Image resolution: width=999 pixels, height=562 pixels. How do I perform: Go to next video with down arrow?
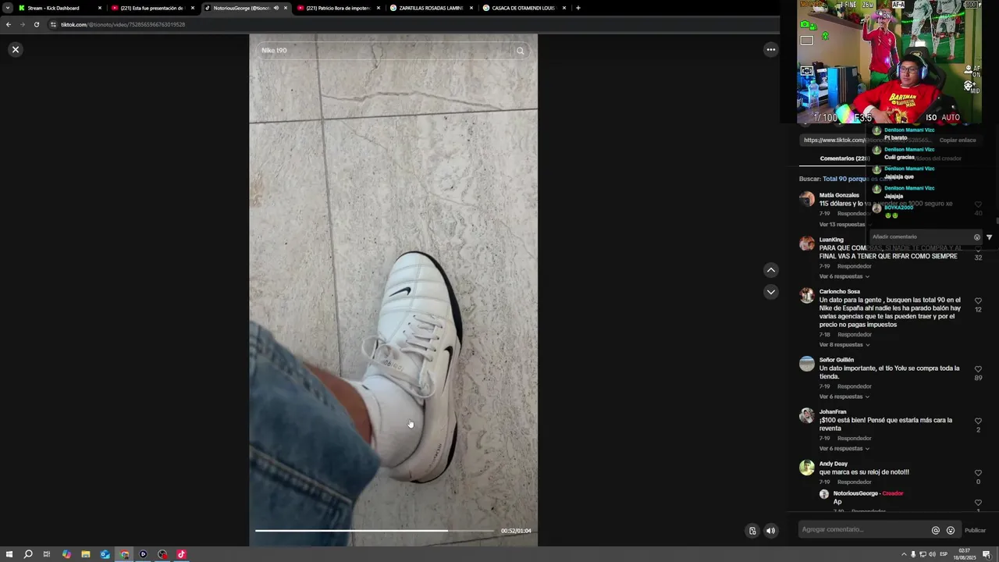click(x=770, y=292)
